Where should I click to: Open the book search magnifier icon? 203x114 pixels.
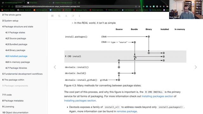coord(59,16)
